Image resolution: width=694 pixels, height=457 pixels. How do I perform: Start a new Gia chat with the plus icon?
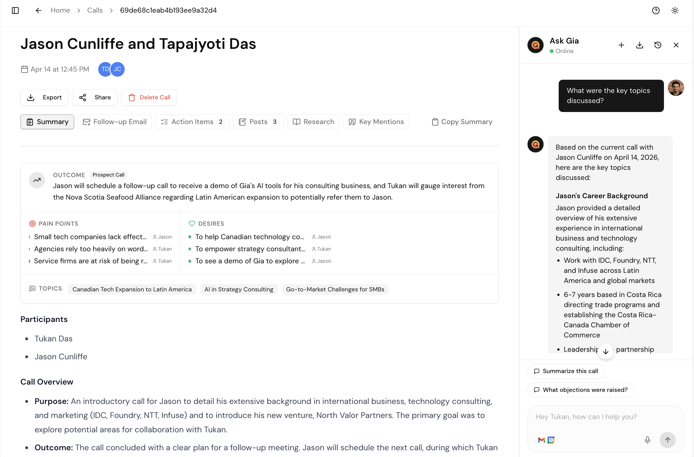pyautogui.click(x=621, y=45)
